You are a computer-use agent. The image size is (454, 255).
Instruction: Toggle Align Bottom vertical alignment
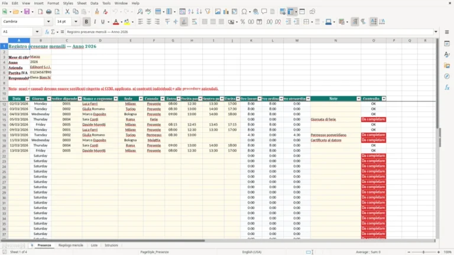click(x=184, y=22)
